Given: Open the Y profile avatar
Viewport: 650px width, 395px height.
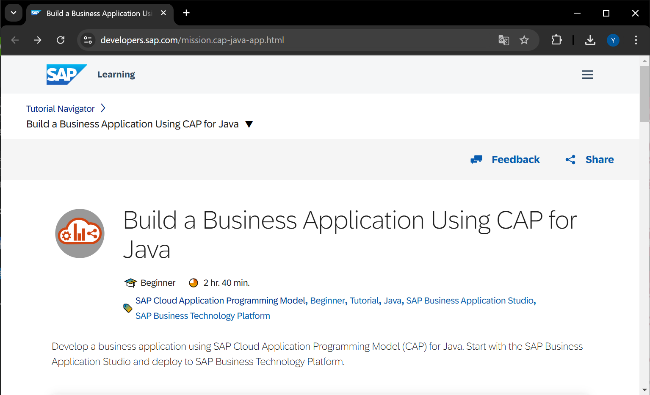Looking at the screenshot, I should [x=613, y=40].
